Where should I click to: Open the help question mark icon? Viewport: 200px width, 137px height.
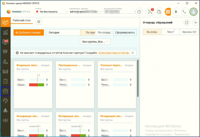pos(139,12)
